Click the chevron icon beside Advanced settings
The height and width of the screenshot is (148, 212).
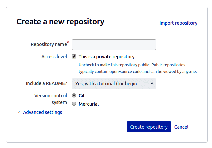pyautogui.click(x=19, y=112)
